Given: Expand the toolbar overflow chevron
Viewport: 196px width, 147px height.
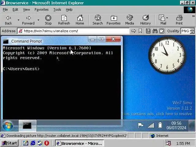Looking at the screenshot, I should click(193, 16).
